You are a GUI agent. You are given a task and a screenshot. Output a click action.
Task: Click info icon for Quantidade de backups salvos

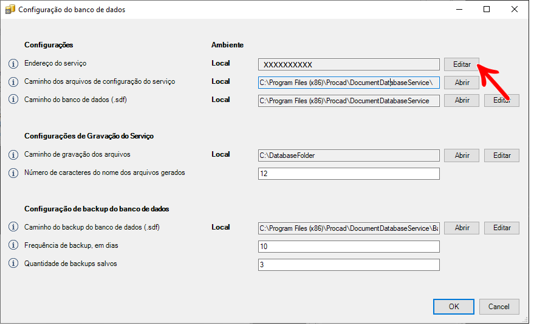point(13,263)
